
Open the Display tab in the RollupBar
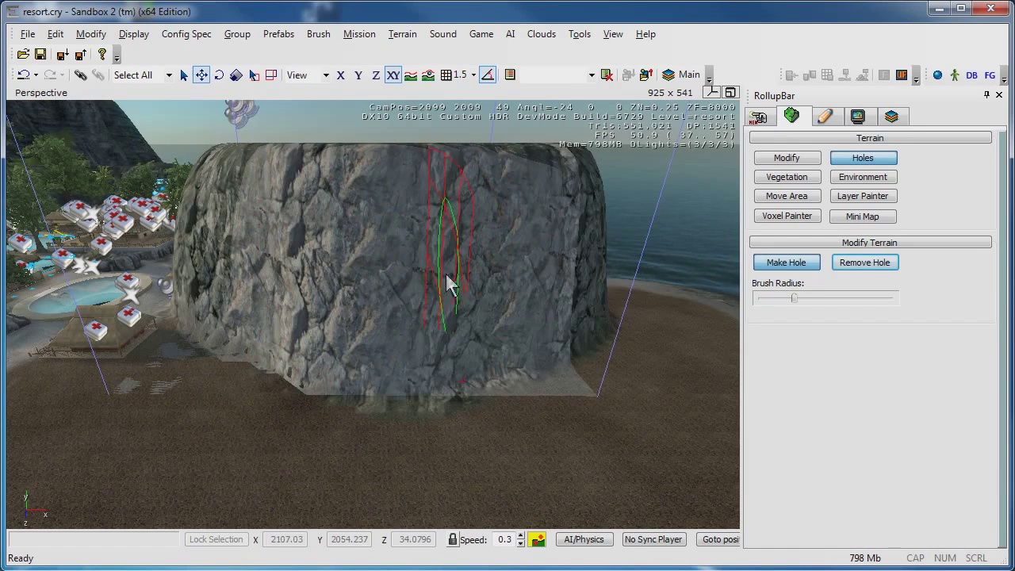(858, 117)
